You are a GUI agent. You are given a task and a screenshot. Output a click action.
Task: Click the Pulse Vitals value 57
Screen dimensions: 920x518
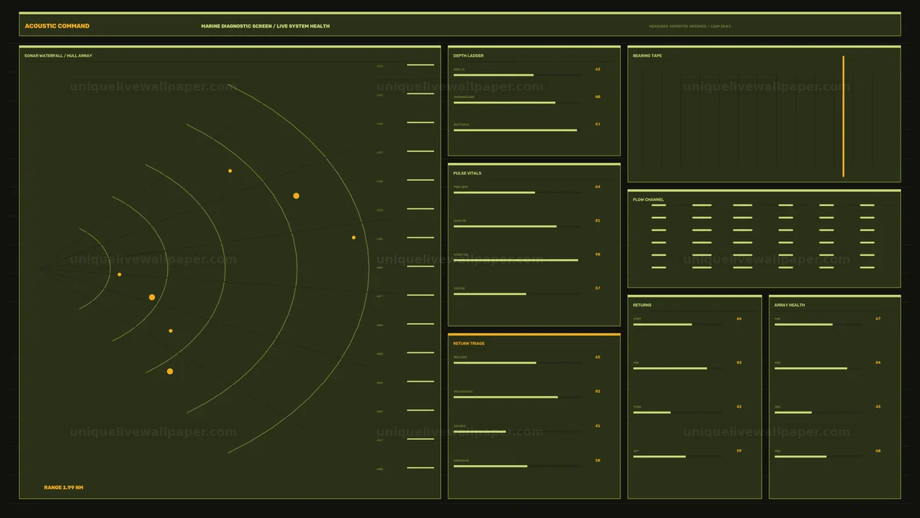[598, 288]
